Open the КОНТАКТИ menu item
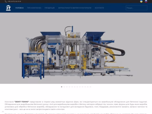 pyautogui.click(x=99, y=8)
